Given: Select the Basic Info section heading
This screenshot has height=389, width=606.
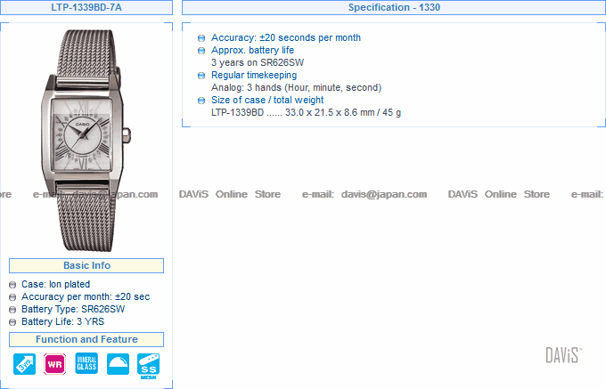Looking at the screenshot, I should click(x=86, y=265).
